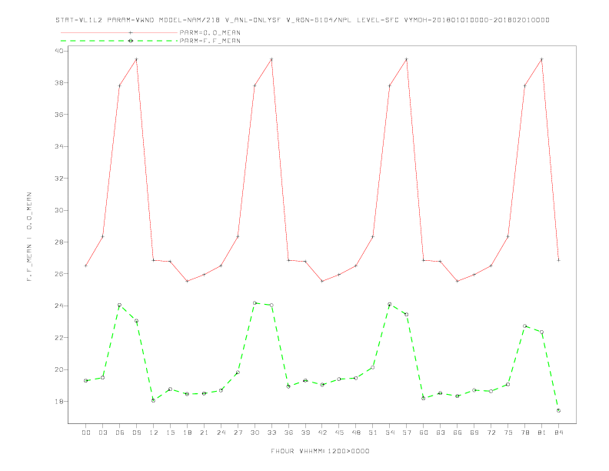Click the 54 forecast hour label on horizontal axis
Viewport: 609px width, 471px height.
pyautogui.click(x=390, y=433)
